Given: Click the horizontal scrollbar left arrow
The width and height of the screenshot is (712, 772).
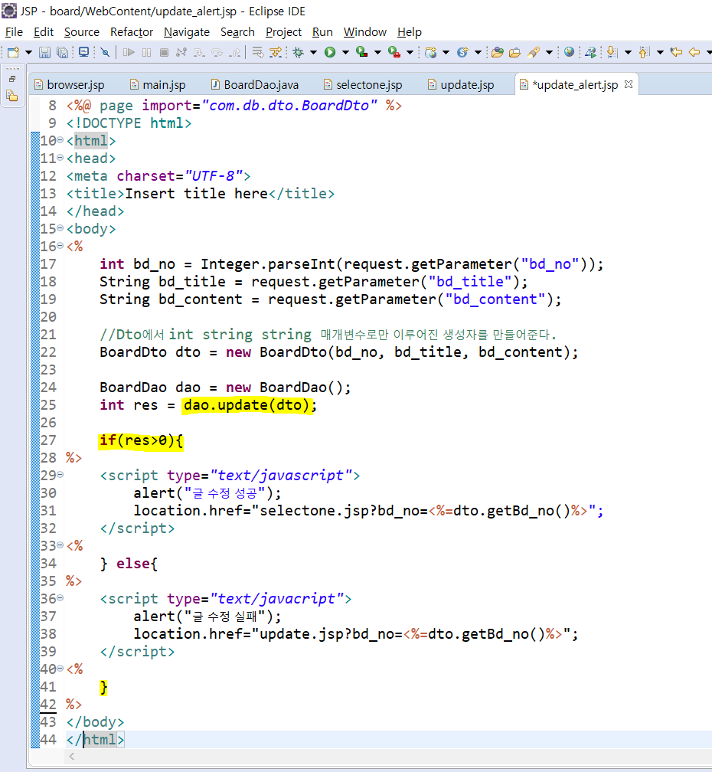Looking at the screenshot, I should point(72,756).
